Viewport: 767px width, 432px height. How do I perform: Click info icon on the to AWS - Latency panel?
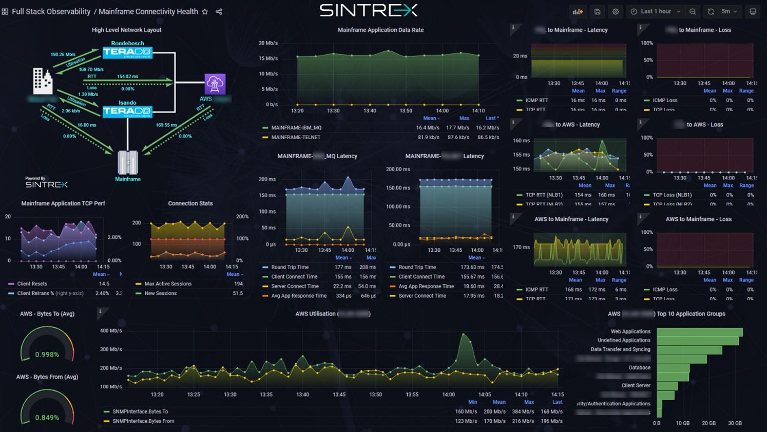click(513, 122)
